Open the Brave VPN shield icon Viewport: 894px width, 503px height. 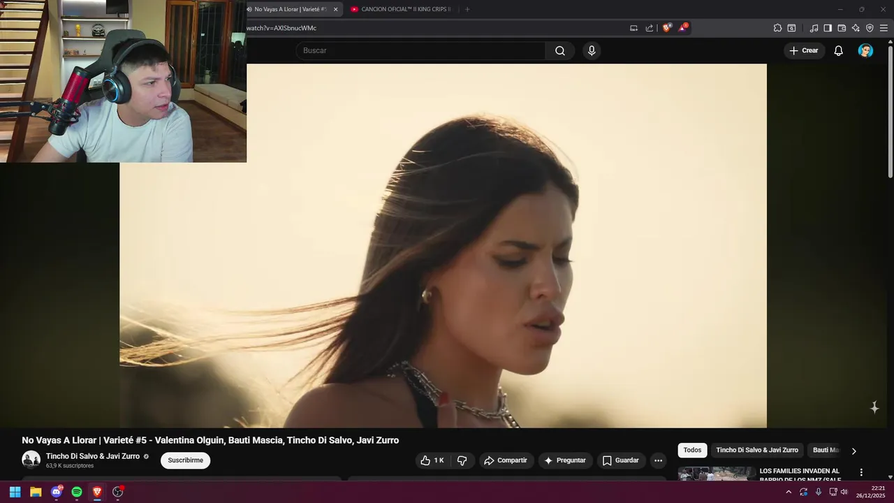(x=870, y=28)
